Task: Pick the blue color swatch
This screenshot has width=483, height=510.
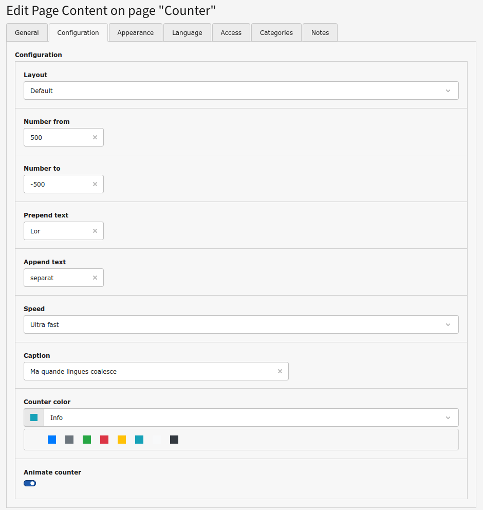Action: [x=52, y=440]
